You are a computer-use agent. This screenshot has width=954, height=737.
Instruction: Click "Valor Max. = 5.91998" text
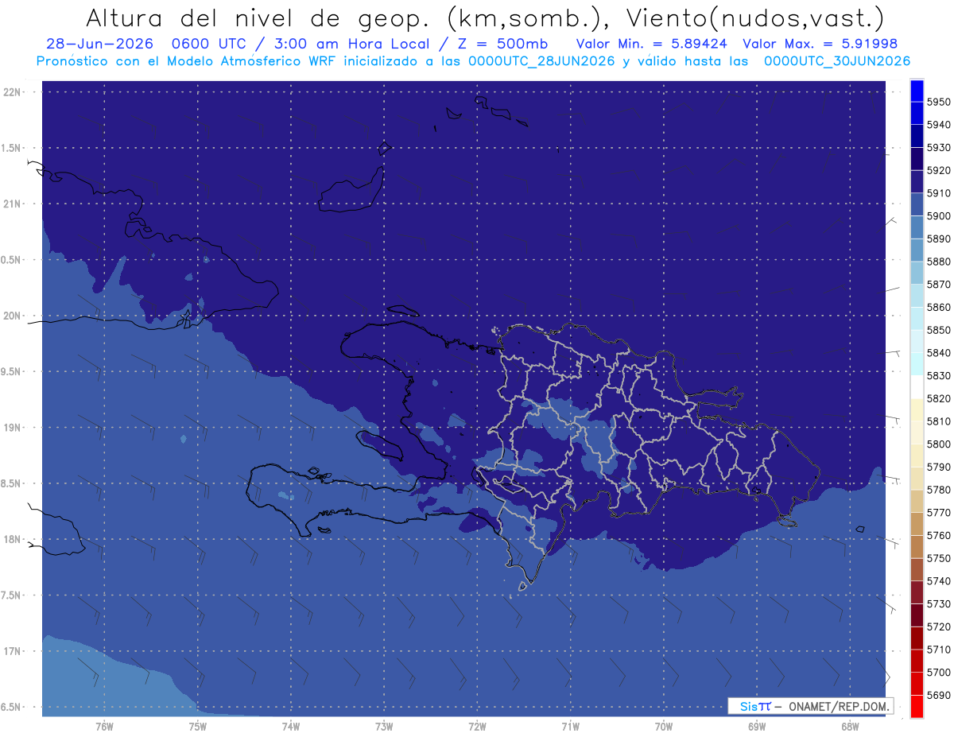click(x=820, y=43)
